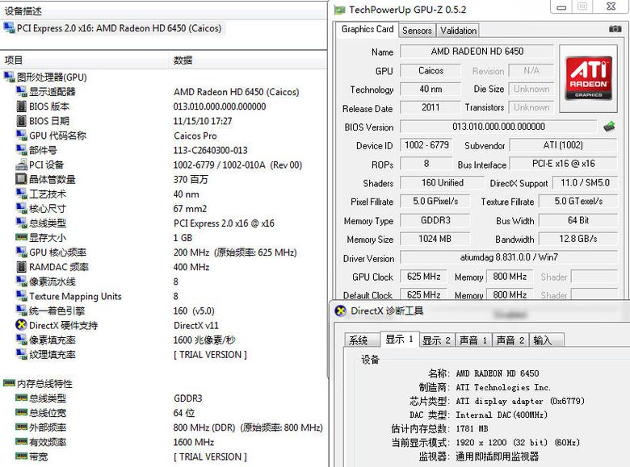Select the 1600 MHz effective frequency value

pos(194,442)
